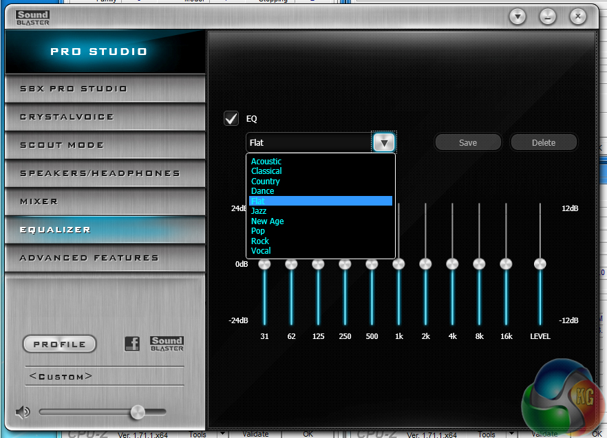The image size is (607, 438).
Task: Click the speaker volume mute icon
Action: (x=23, y=413)
